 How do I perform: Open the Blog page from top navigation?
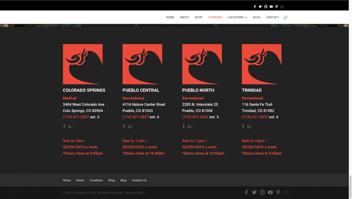(257, 18)
